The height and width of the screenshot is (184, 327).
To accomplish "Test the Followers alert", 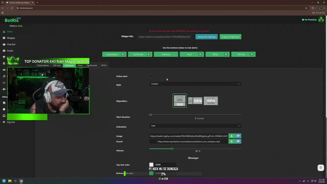I will [x=166, y=54].
